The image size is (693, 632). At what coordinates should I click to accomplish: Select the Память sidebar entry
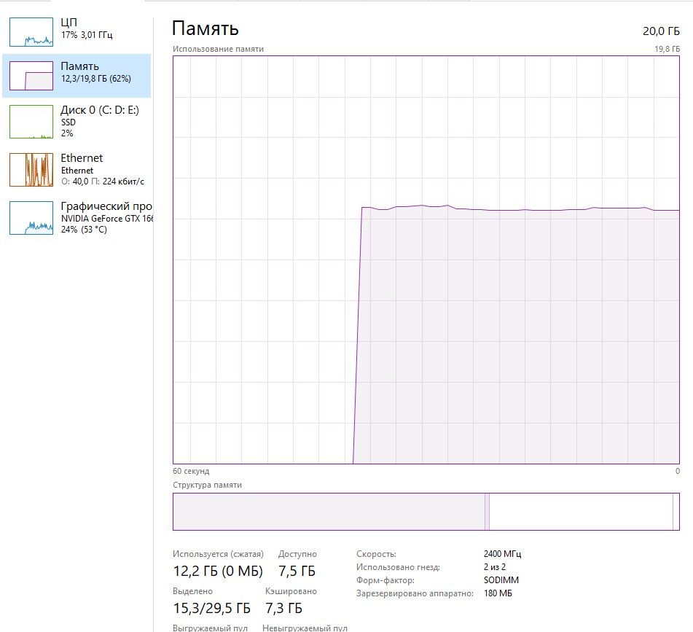click(77, 76)
